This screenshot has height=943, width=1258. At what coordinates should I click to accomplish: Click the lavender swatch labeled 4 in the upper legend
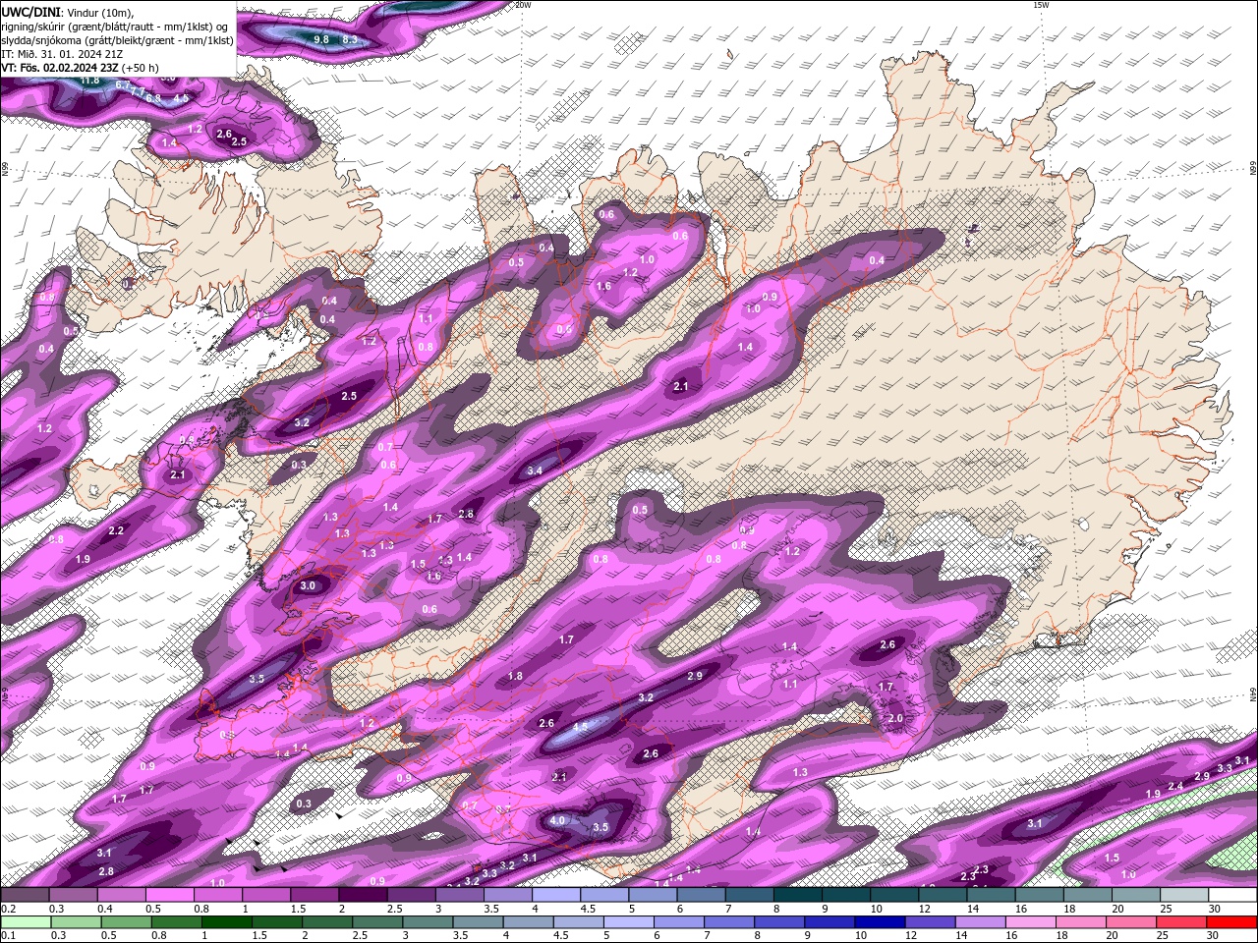pyautogui.click(x=556, y=895)
